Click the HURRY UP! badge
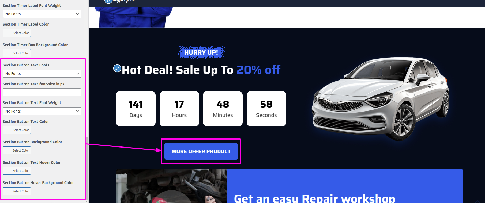The image size is (485, 203). (x=201, y=53)
